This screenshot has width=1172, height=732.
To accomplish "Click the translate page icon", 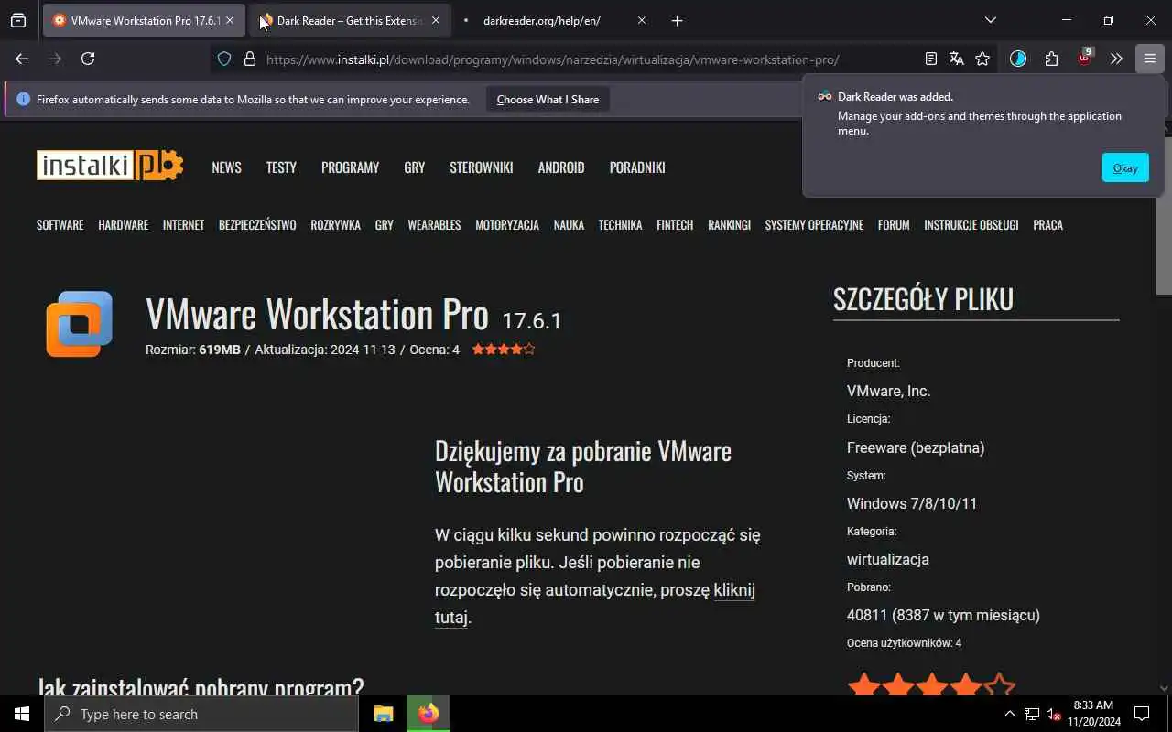I will click(x=957, y=59).
